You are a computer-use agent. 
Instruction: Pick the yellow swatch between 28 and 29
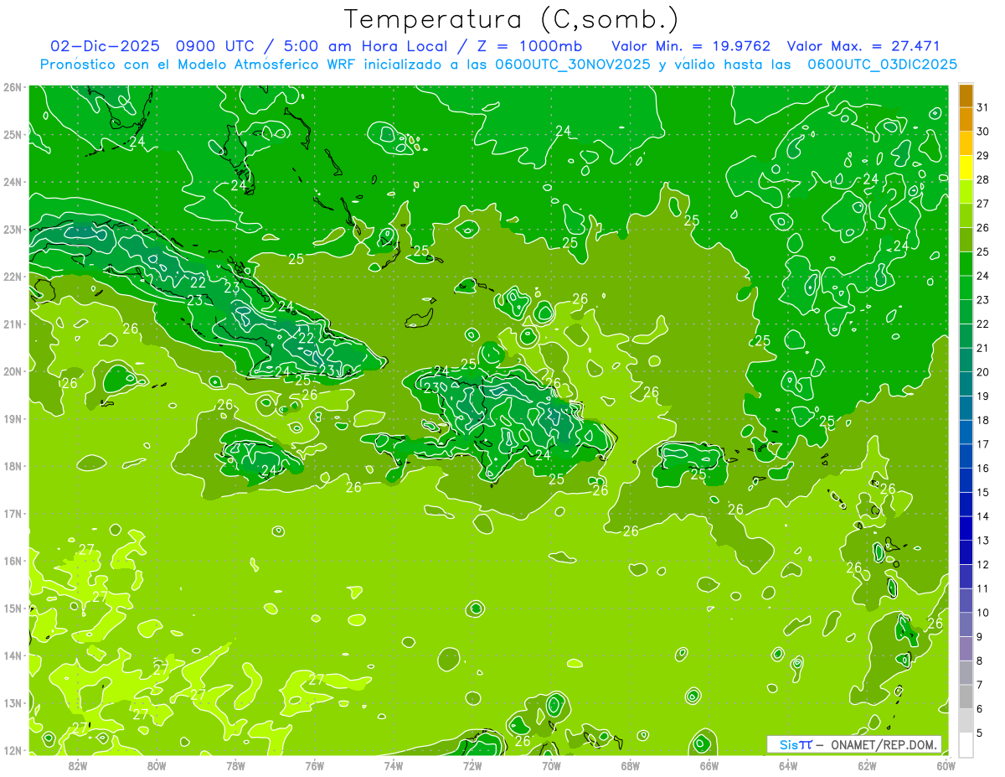(966, 168)
